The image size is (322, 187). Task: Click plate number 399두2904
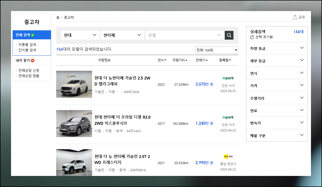[131, 92]
